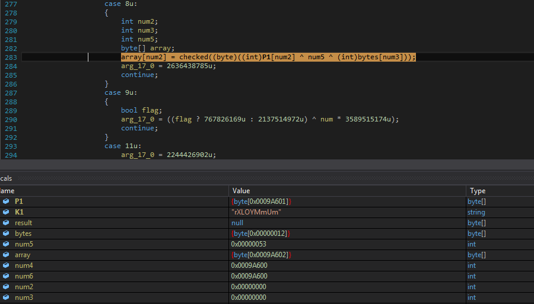Select the num2 row name
Image resolution: width=534 pixels, height=304 pixels.
[x=24, y=287]
